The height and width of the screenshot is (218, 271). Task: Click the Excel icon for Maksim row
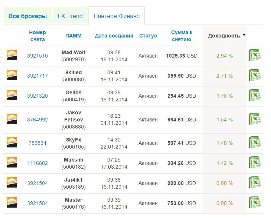tap(254, 163)
